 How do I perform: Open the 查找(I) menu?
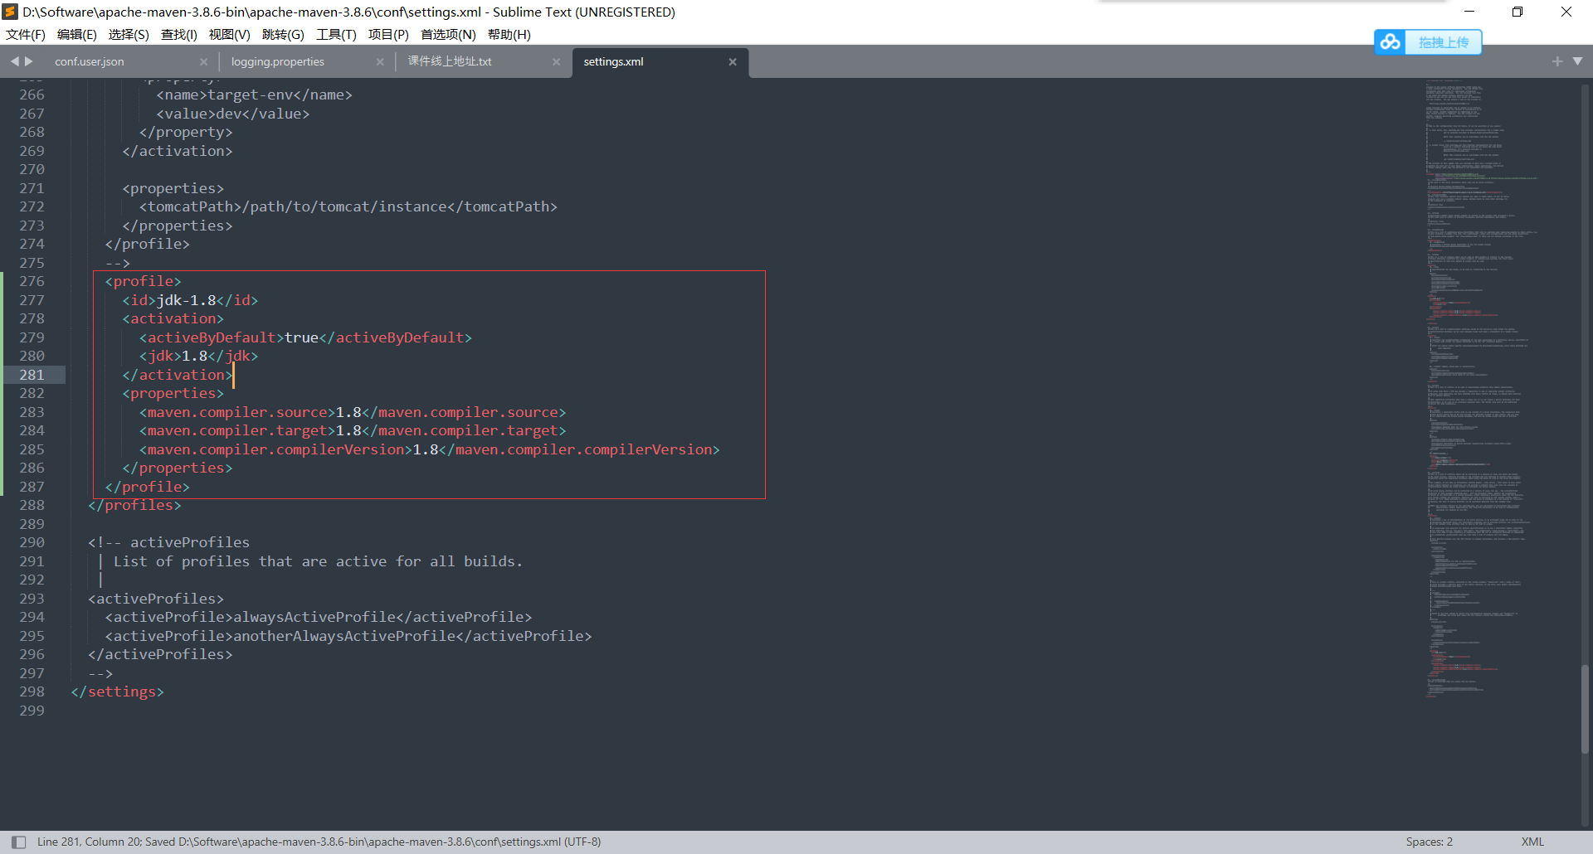coord(178,34)
